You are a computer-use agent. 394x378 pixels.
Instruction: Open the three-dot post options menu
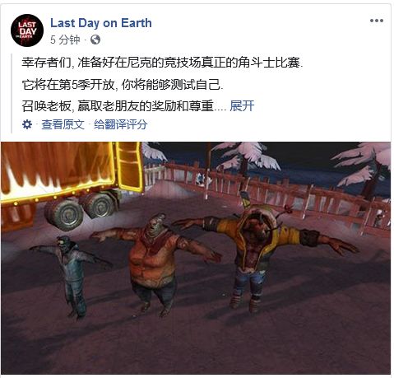click(377, 21)
